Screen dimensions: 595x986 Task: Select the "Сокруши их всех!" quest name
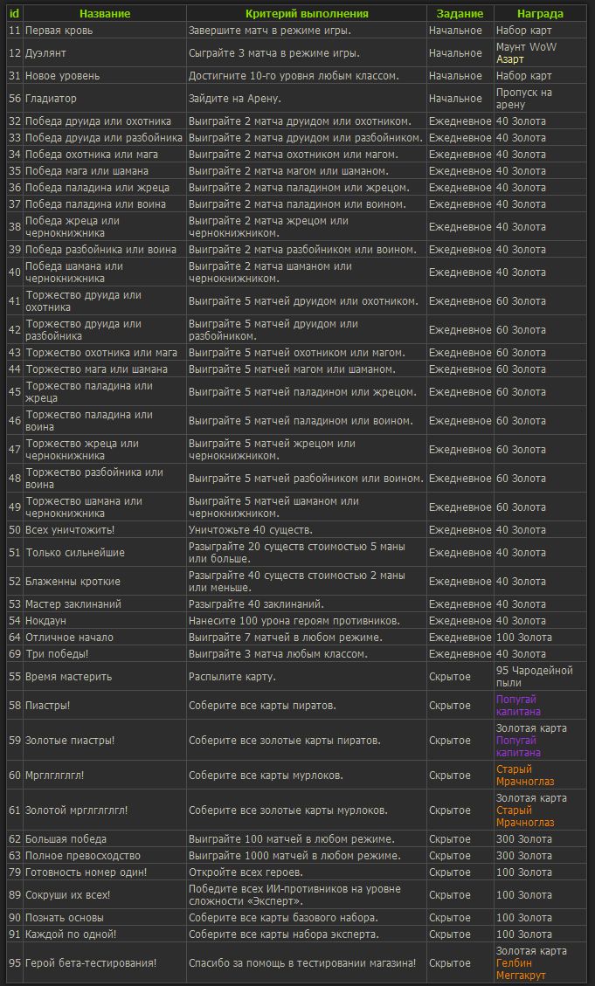coord(68,895)
